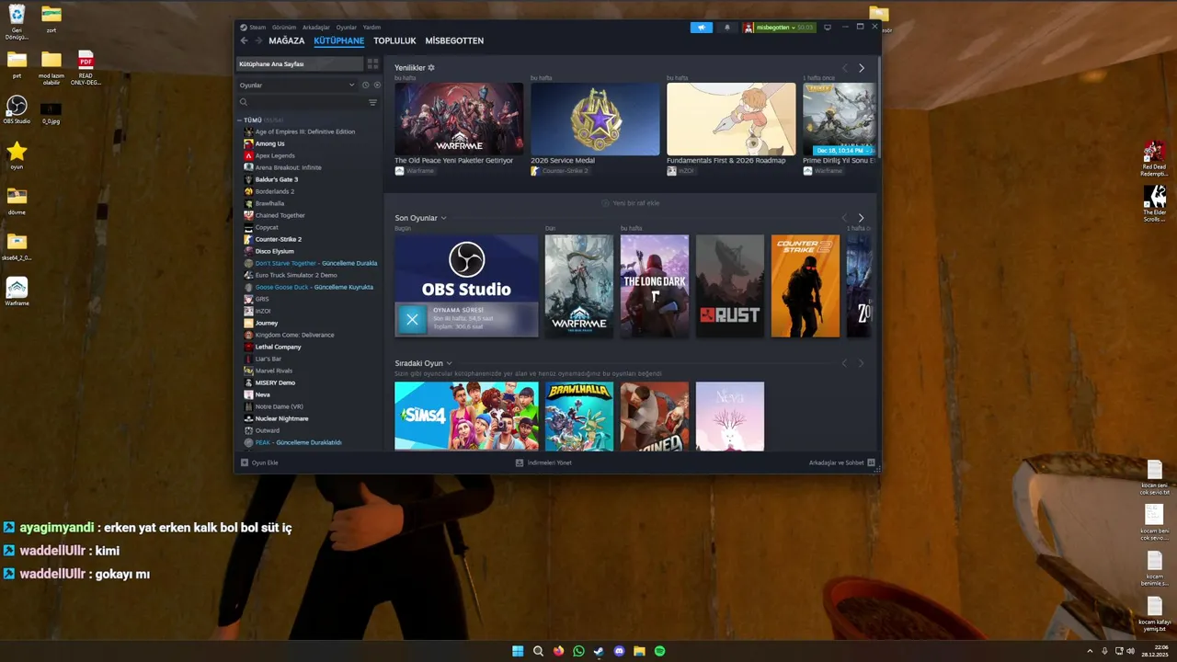Open Steam notifications bell
This screenshot has height=662, width=1177.
coord(726,28)
